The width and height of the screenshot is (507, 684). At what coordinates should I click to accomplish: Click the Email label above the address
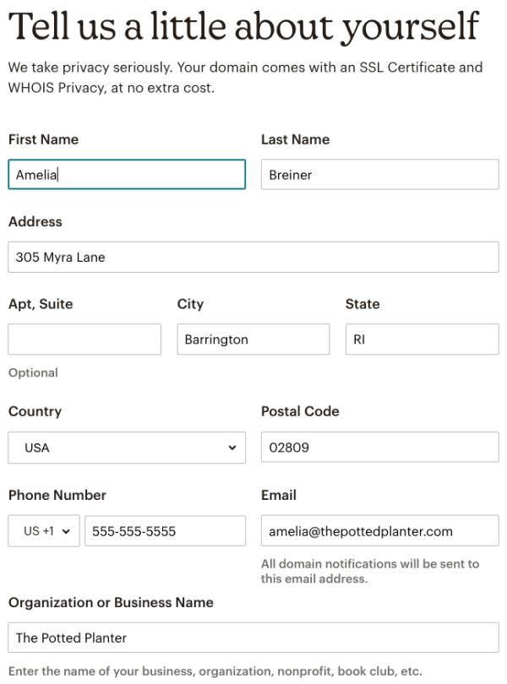(x=279, y=495)
